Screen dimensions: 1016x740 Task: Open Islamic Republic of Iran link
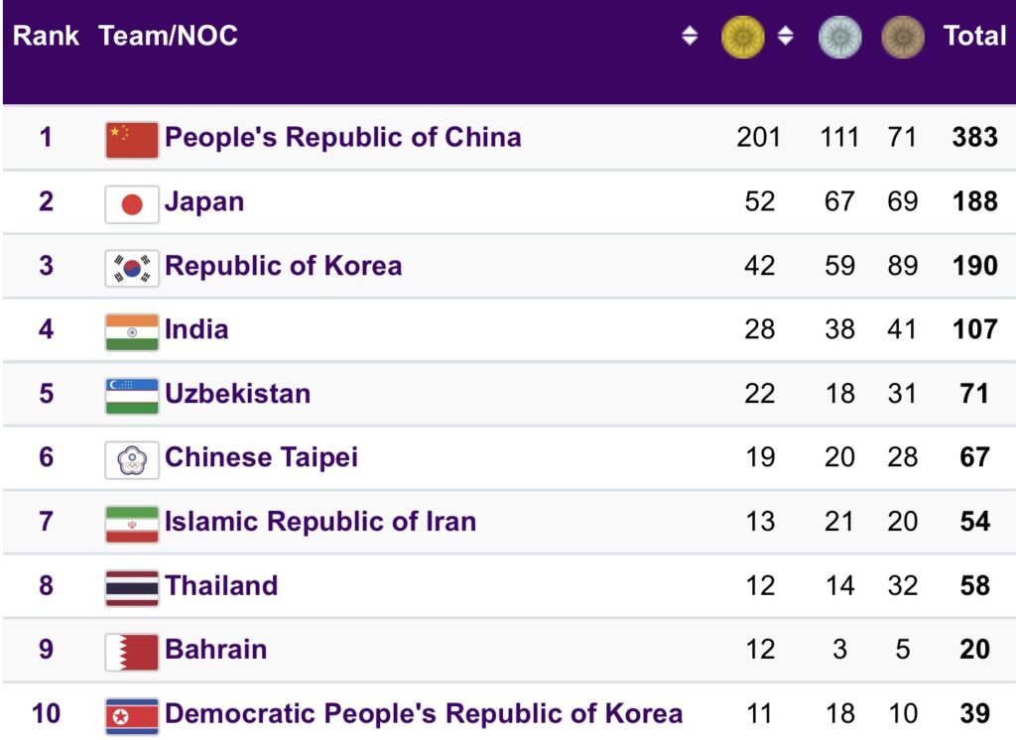click(x=319, y=522)
